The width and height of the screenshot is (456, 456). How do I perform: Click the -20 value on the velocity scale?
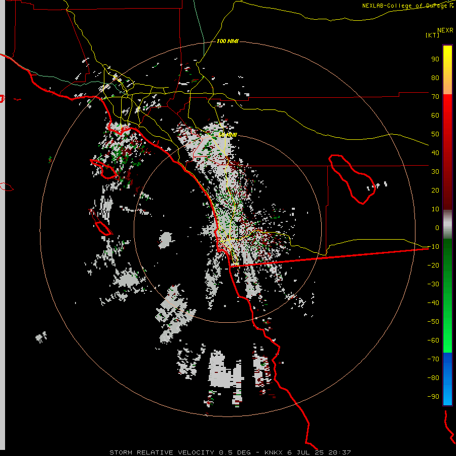click(433, 265)
